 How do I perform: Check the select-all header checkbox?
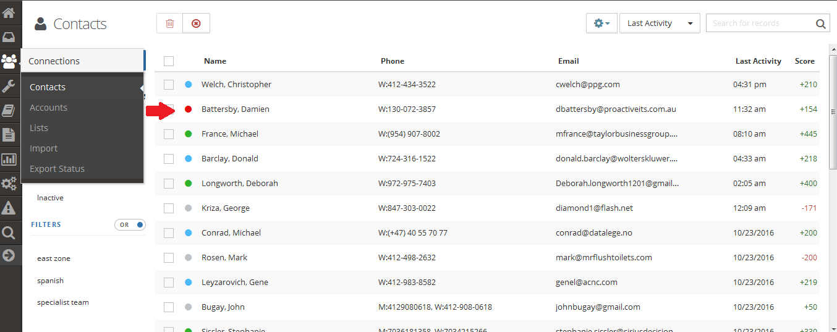coord(169,61)
